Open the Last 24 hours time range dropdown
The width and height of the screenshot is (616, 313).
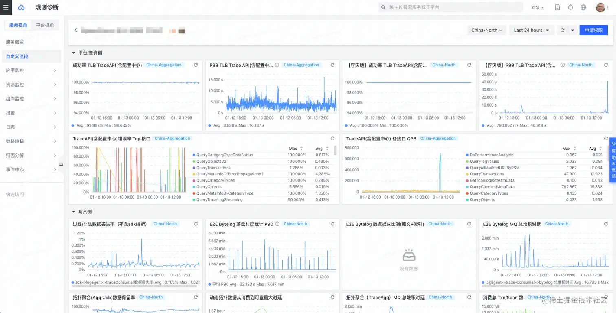(532, 30)
